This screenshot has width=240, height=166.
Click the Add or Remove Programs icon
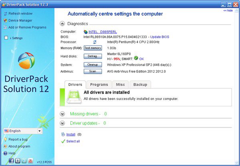point(6,27)
